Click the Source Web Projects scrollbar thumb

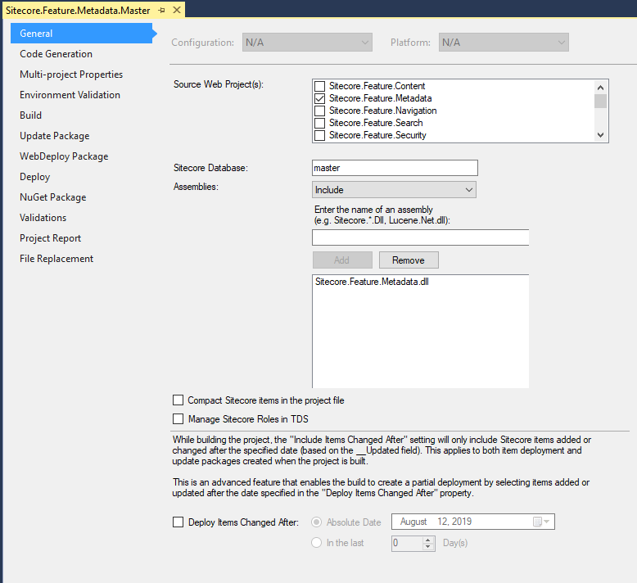coord(600,101)
